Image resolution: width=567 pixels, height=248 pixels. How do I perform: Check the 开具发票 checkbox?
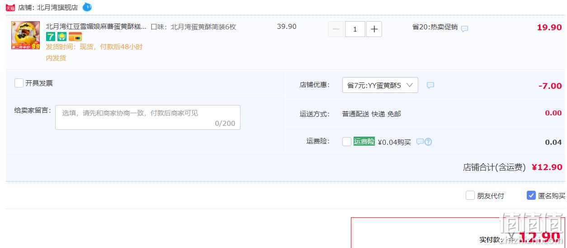tap(19, 83)
